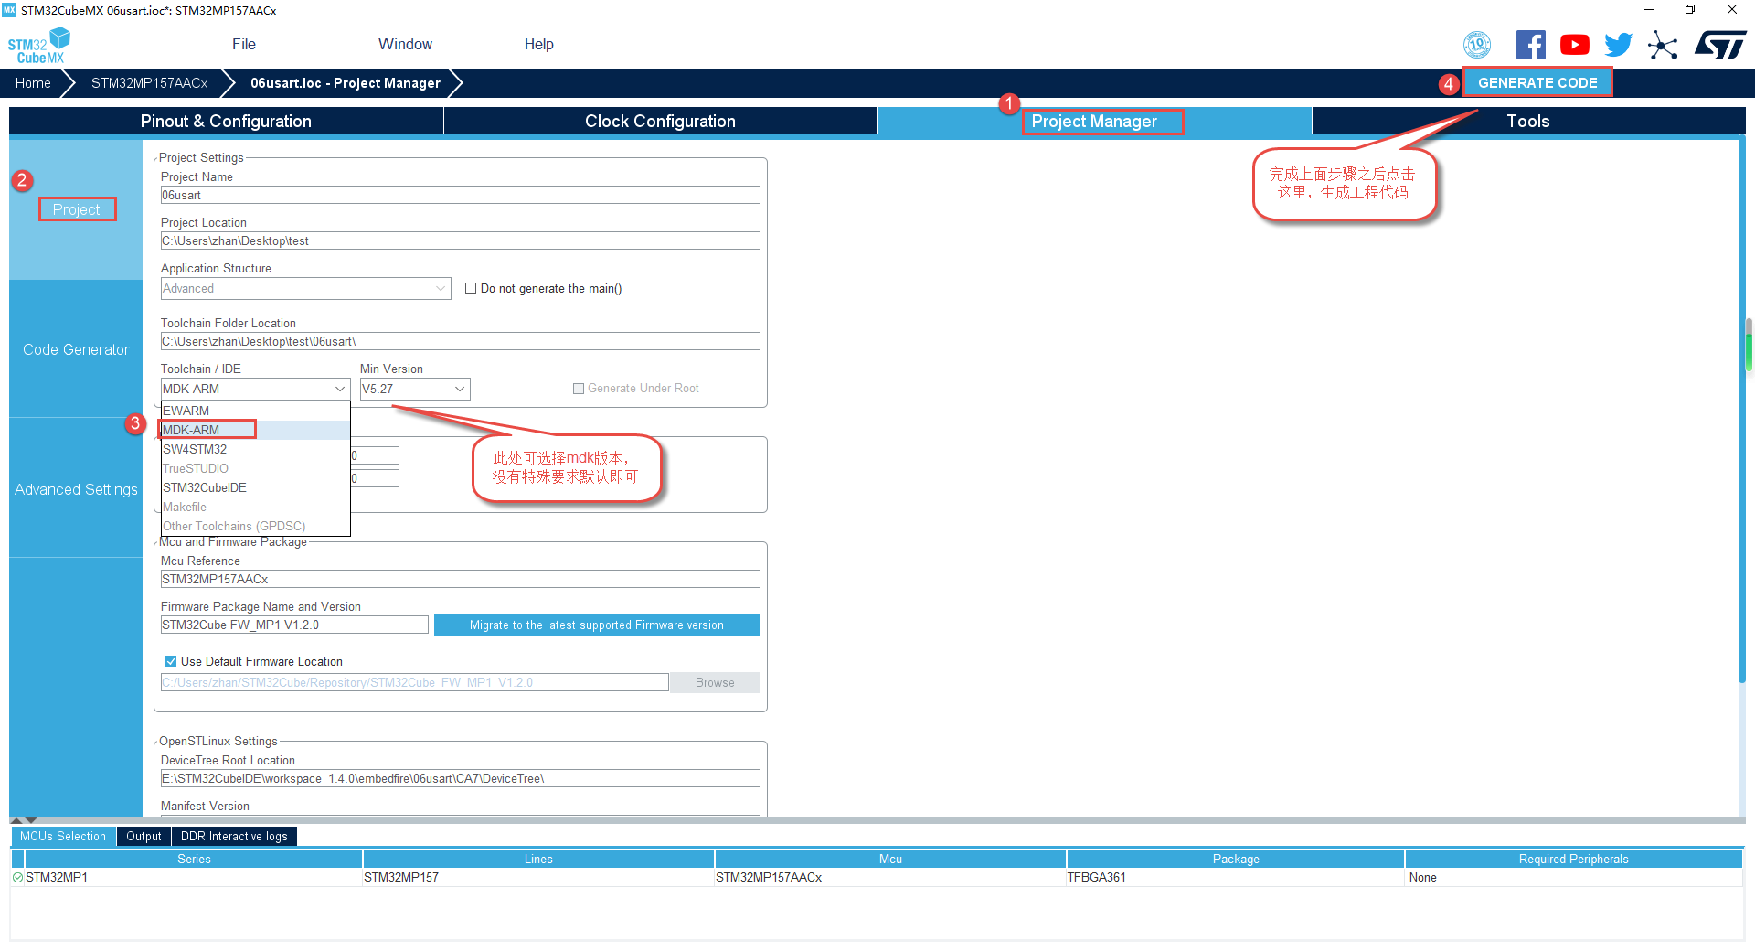Choose Makefile from toolchain list
Screen dimensions: 1755x951
point(255,507)
